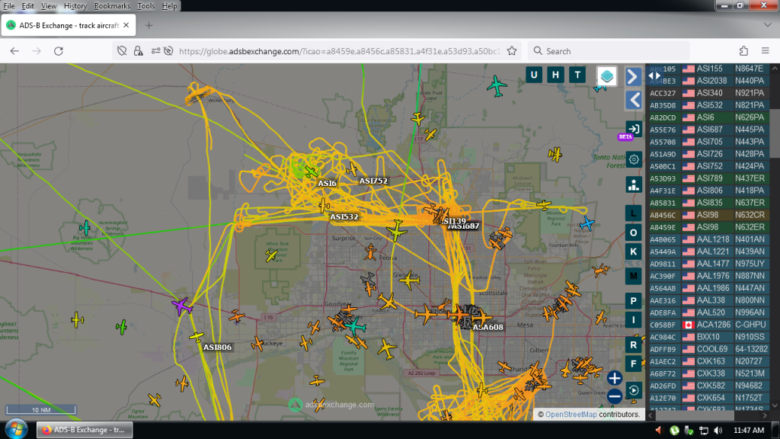Toggle the P persistence button
This screenshot has width=780, height=439.
633,300
